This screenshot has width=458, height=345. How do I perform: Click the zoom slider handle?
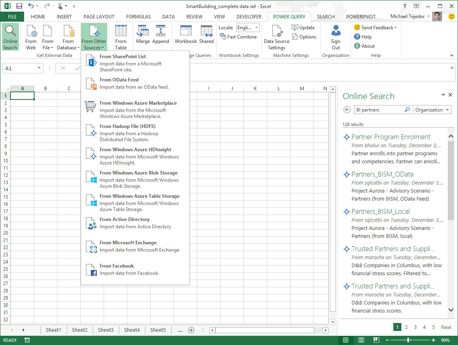[408, 340]
